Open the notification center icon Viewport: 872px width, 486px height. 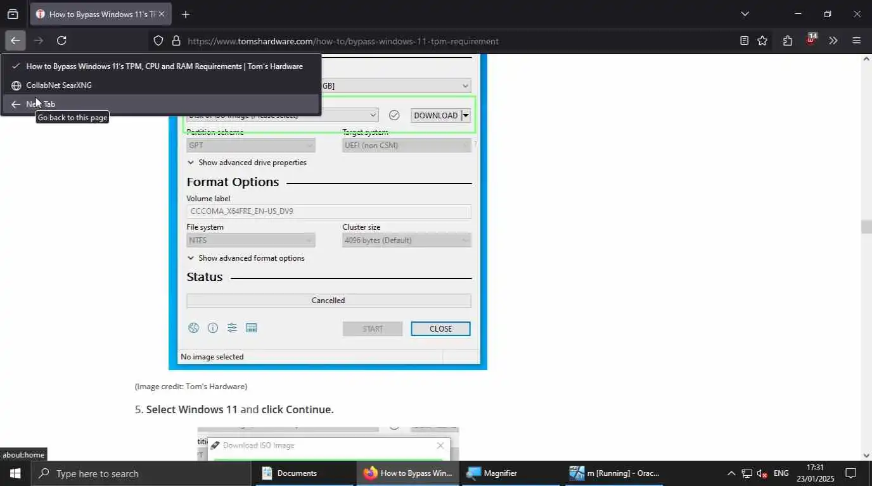850,473
